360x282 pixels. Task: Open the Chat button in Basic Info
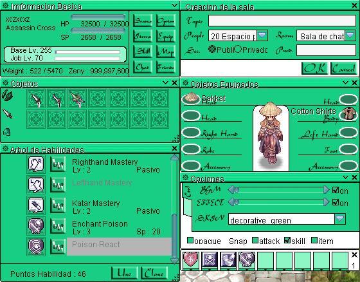pos(143,67)
